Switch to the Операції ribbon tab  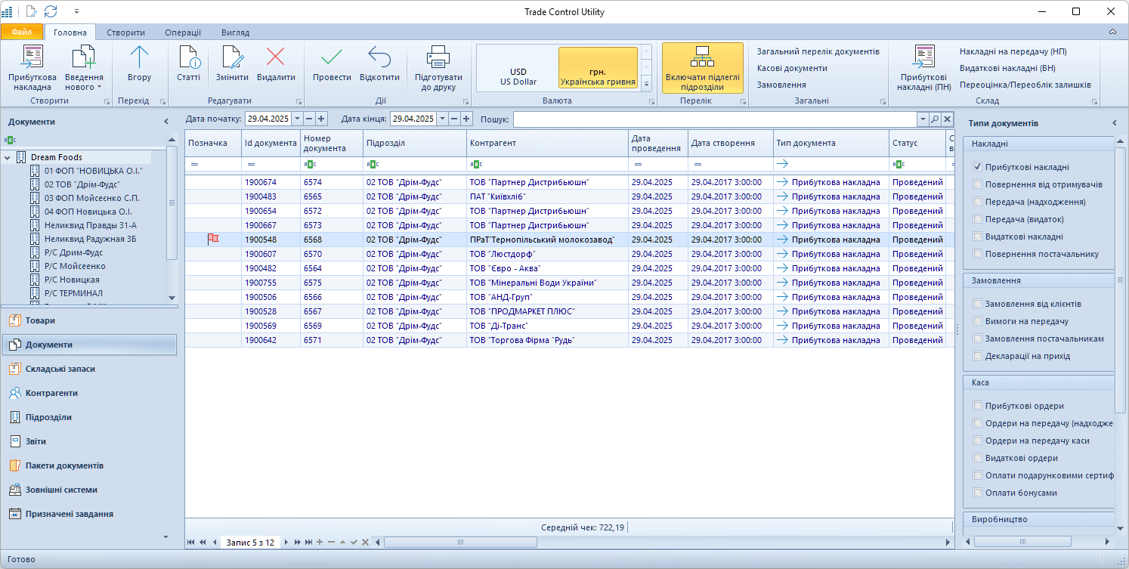coord(183,32)
